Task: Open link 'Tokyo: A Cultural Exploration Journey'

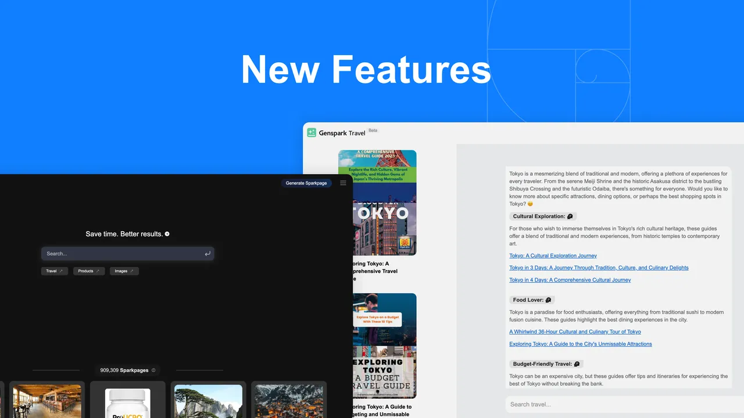Action: point(553,255)
